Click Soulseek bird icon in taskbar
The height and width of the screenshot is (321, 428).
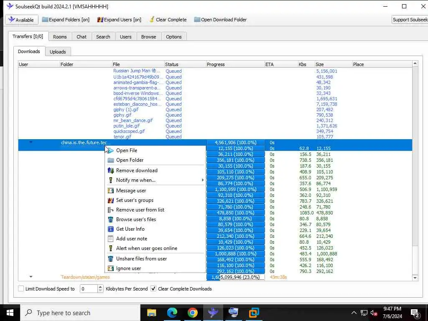(x=213, y=313)
